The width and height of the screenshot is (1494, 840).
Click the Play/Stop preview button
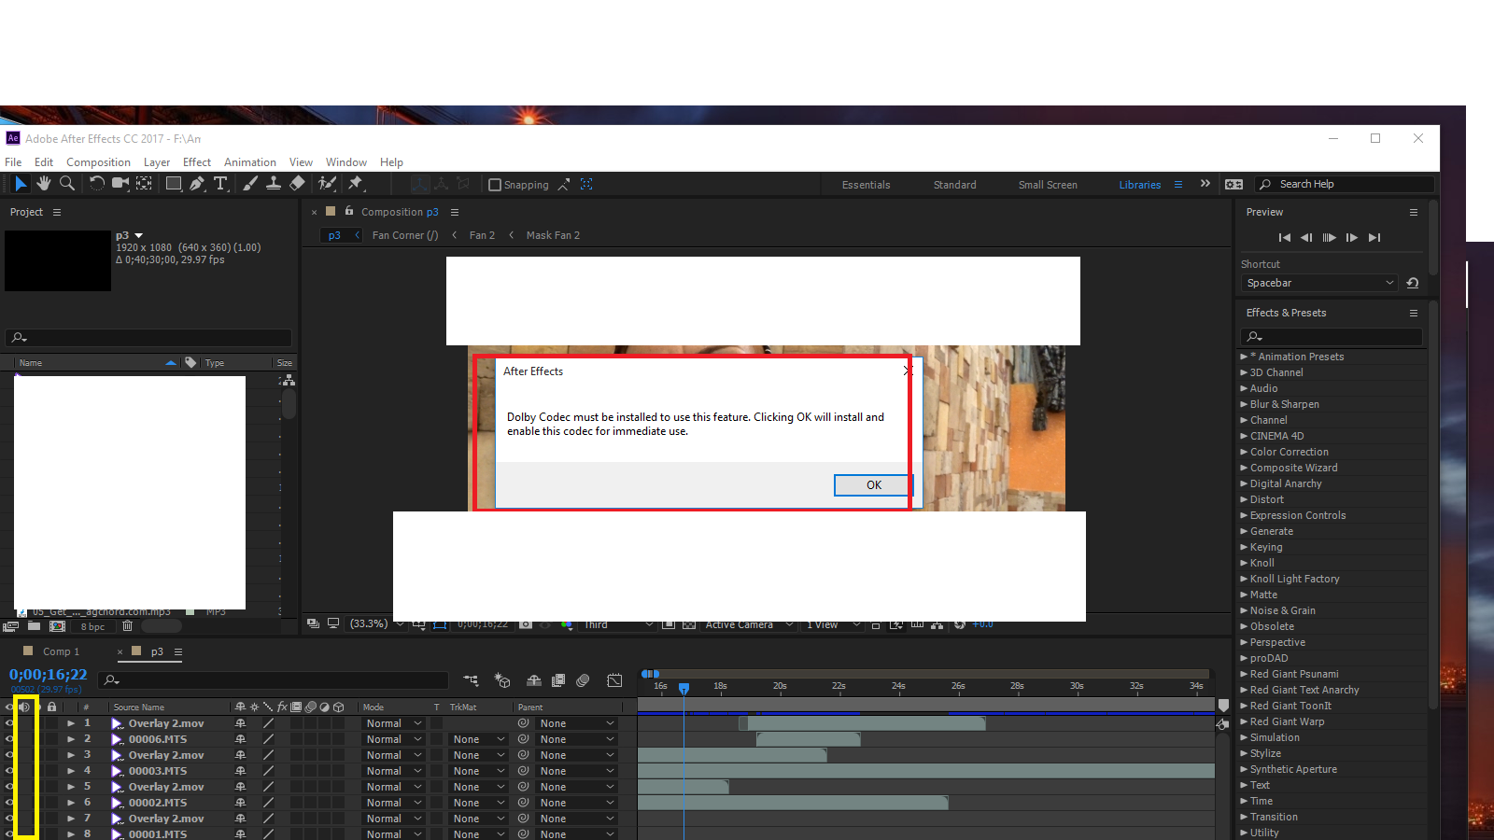click(x=1329, y=238)
